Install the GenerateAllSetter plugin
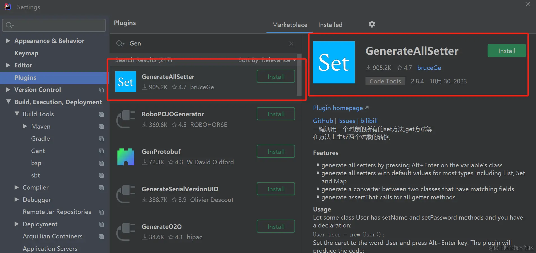Viewport: 536px width, 253px height. (506, 51)
